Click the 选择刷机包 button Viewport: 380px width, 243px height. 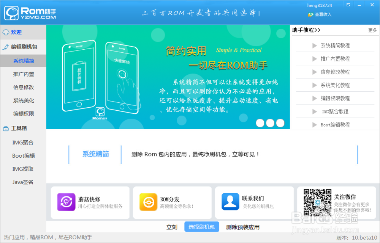(x=202, y=227)
